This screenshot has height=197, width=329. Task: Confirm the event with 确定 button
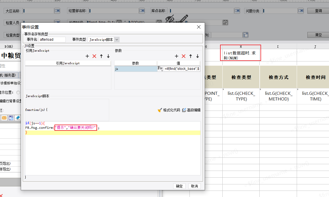click(x=179, y=186)
